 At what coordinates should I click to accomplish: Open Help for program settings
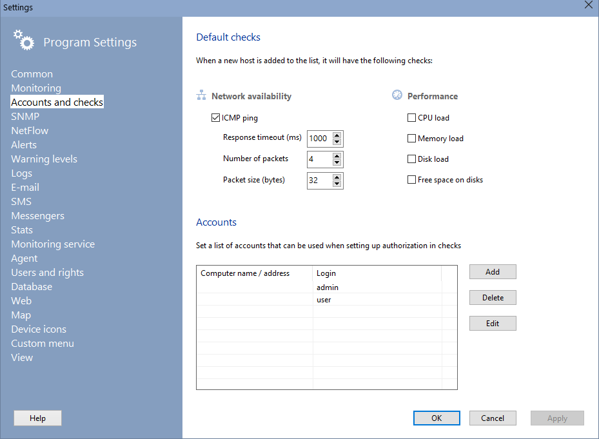point(38,418)
